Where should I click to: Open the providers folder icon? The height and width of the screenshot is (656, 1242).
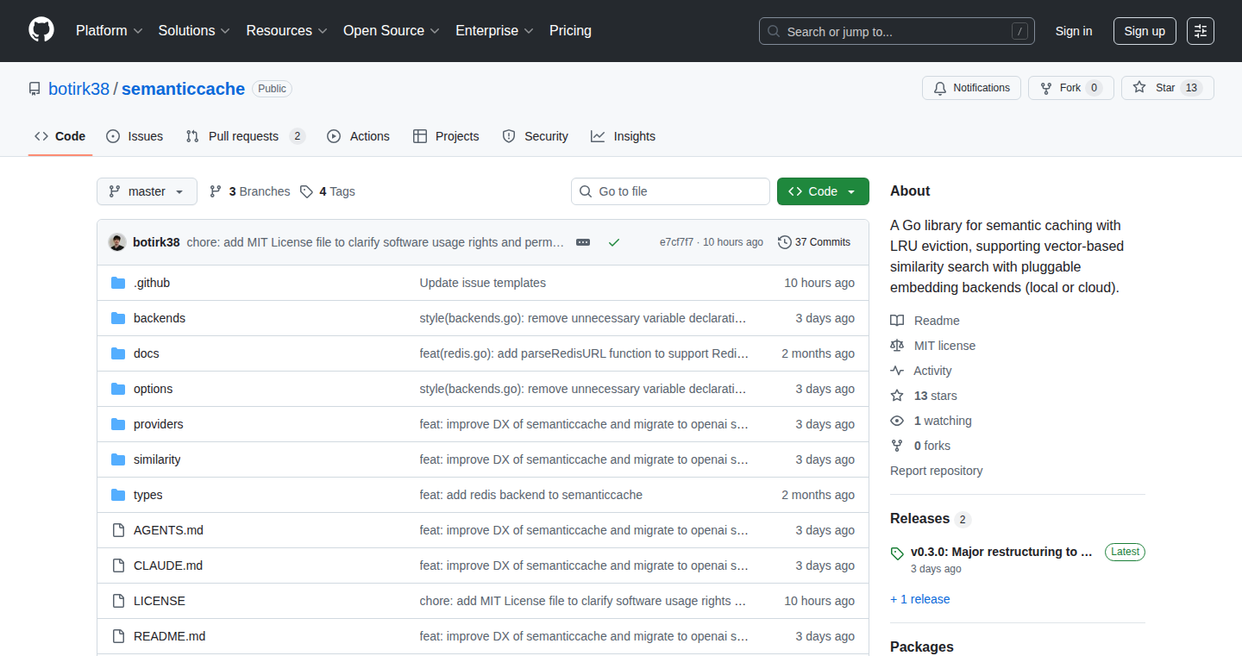pos(118,424)
